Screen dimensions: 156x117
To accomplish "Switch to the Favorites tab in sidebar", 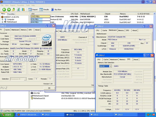I will (11, 14).
